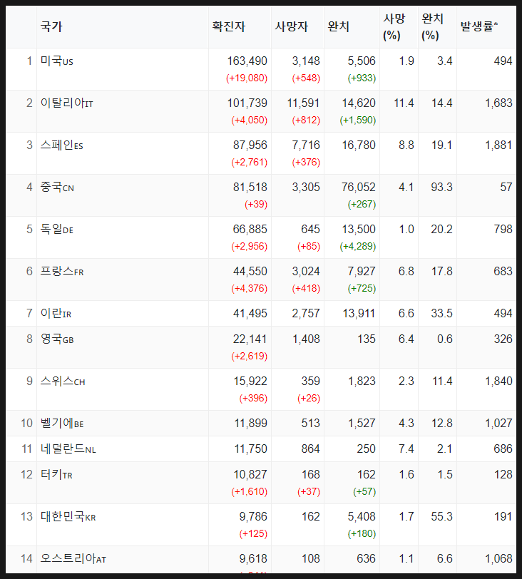Image resolution: width=522 pixels, height=579 pixels.
Task: Select the 이란 IR country name
Action: tap(56, 313)
